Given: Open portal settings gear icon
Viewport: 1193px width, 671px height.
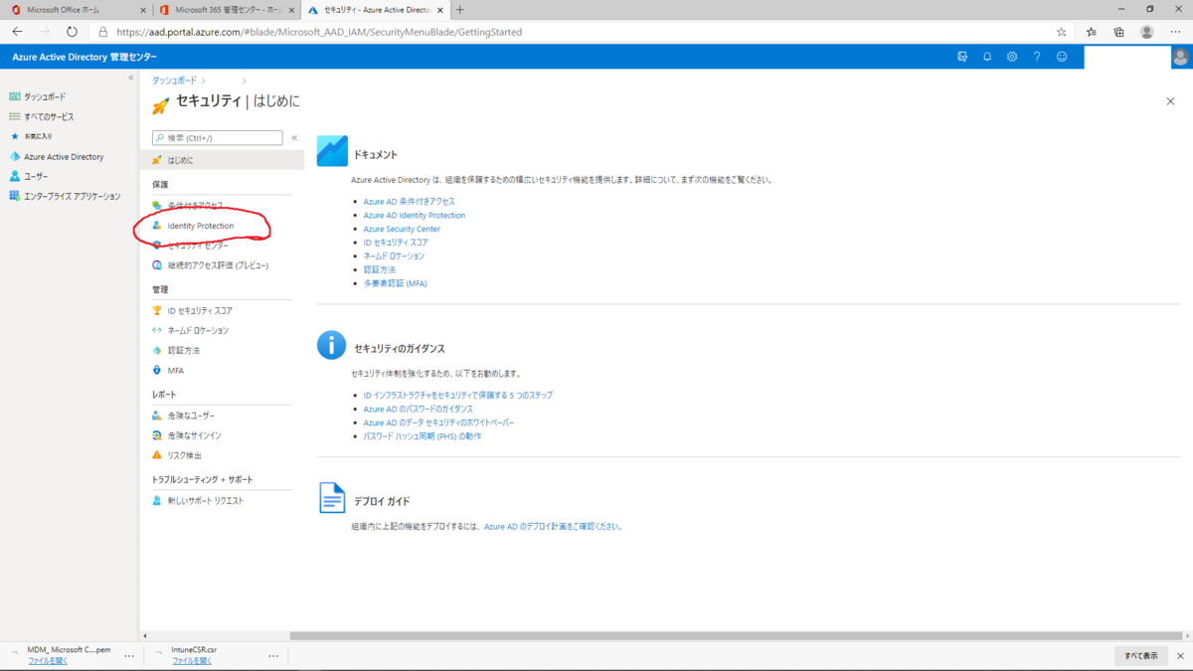Looking at the screenshot, I should [1012, 57].
